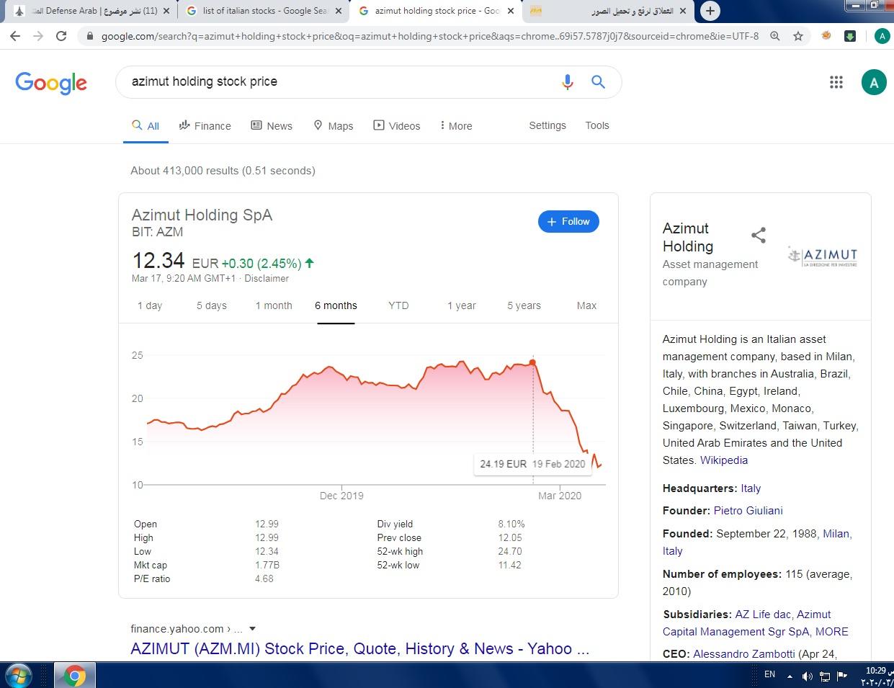This screenshot has height=688, width=894.
Task: Share the Azimut Holding knowledge panel
Action: click(x=759, y=235)
